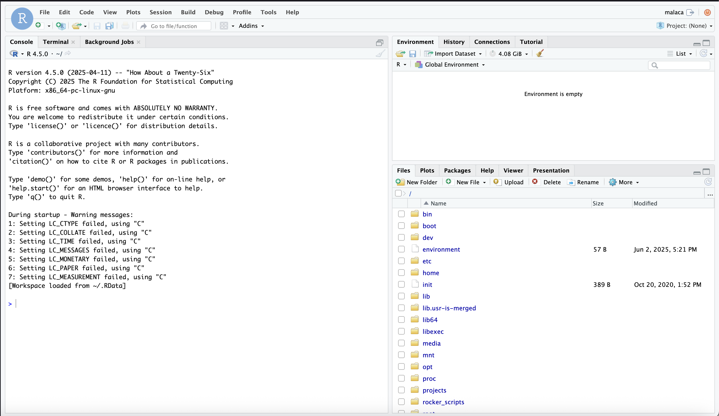Open the projects folder link
This screenshot has height=416, width=719.
coord(434,390)
